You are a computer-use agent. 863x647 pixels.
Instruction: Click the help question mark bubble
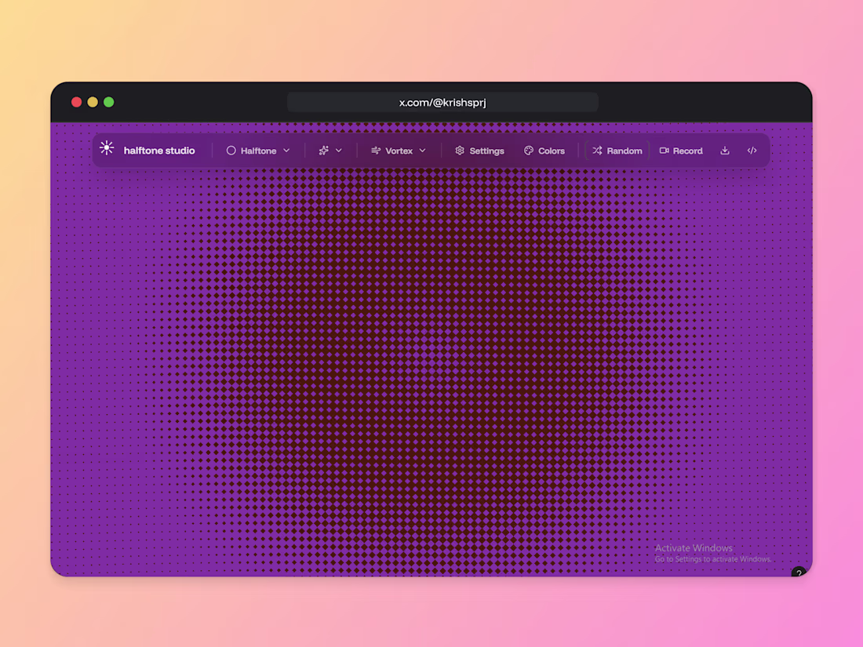pos(799,572)
